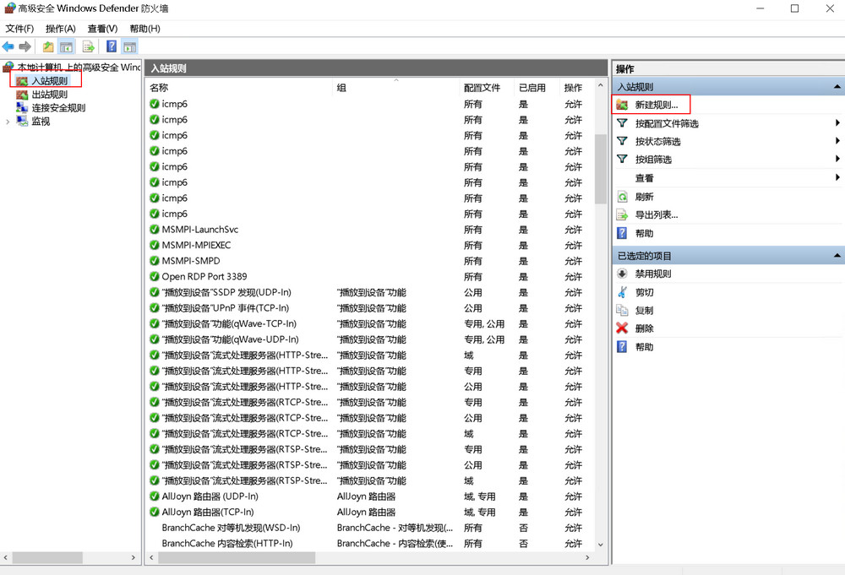Viewport: 845px width, 575px height.
Task: Sort by the 配置文件 column header
Action: click(x=488, y=87)
